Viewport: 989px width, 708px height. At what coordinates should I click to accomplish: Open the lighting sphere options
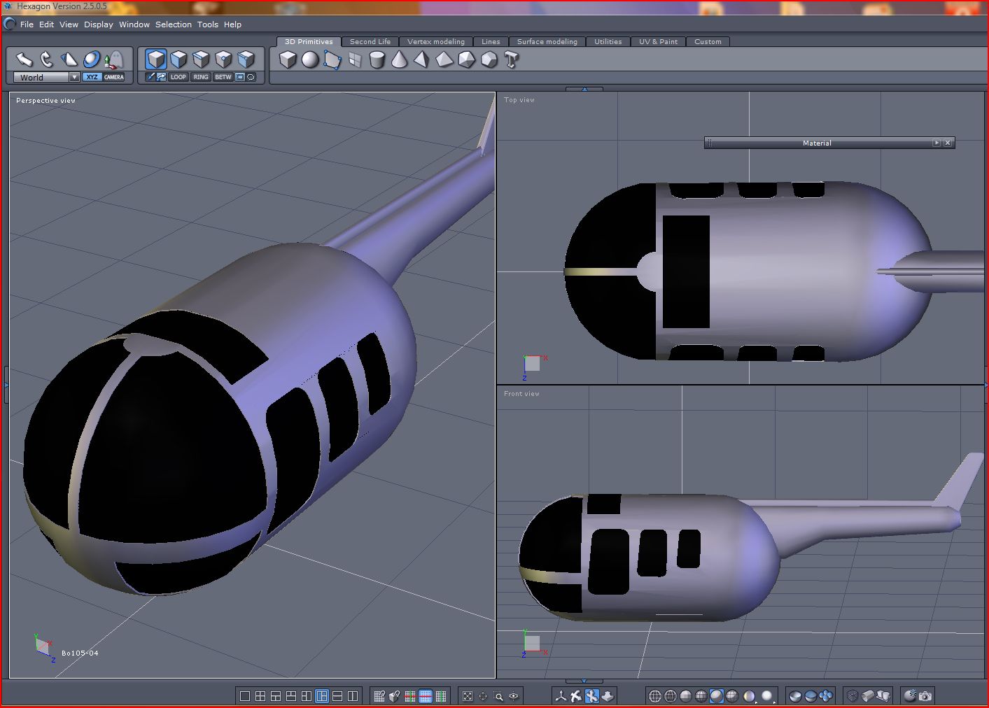click(x=750, y=696)
